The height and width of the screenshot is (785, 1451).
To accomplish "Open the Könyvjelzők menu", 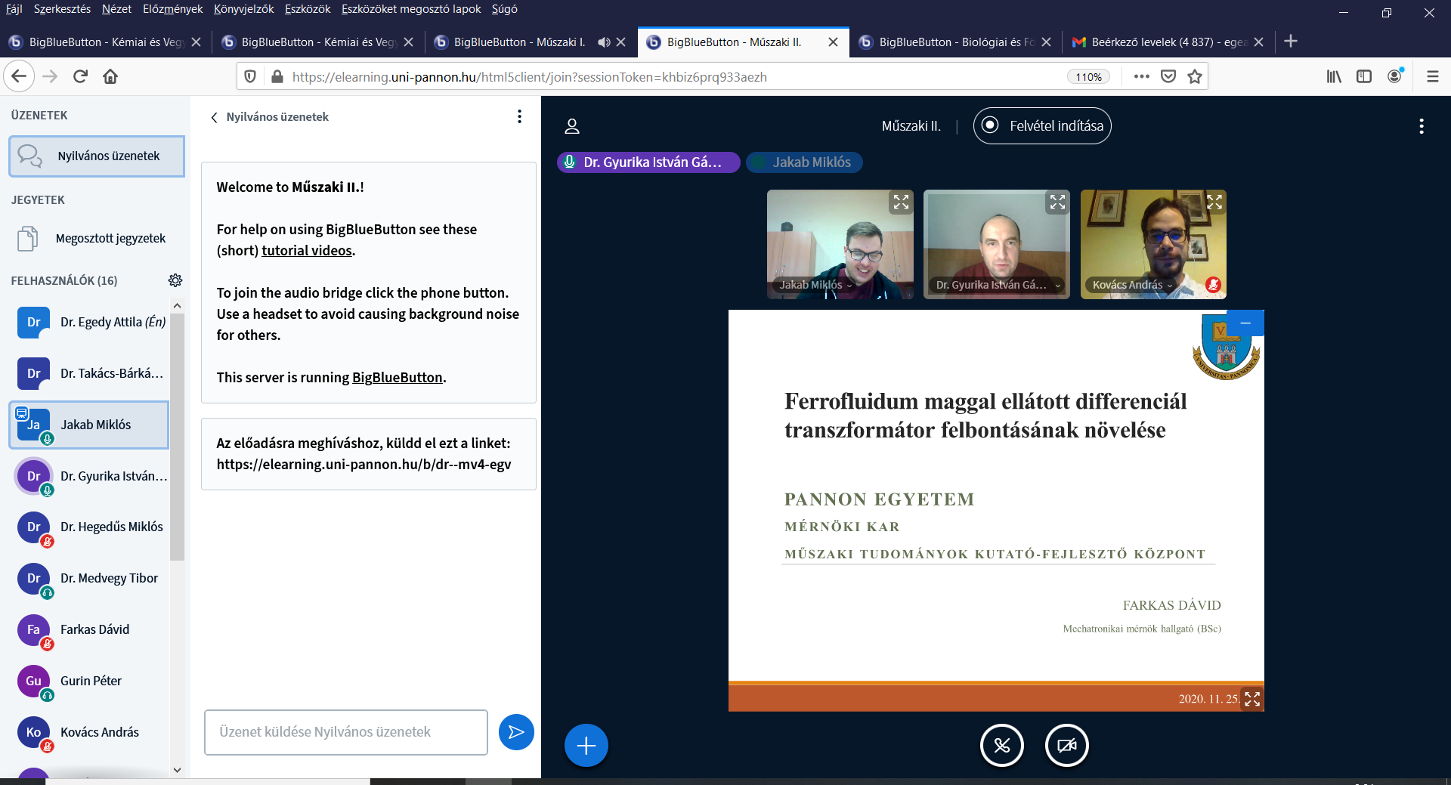I will (243, 9).
